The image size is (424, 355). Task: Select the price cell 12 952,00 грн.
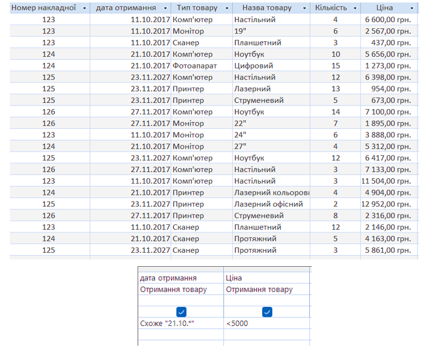[x=386, y=205]
